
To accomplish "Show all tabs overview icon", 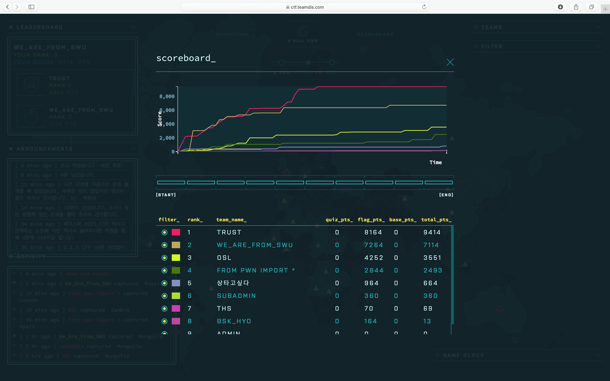I will click(592, 7).
